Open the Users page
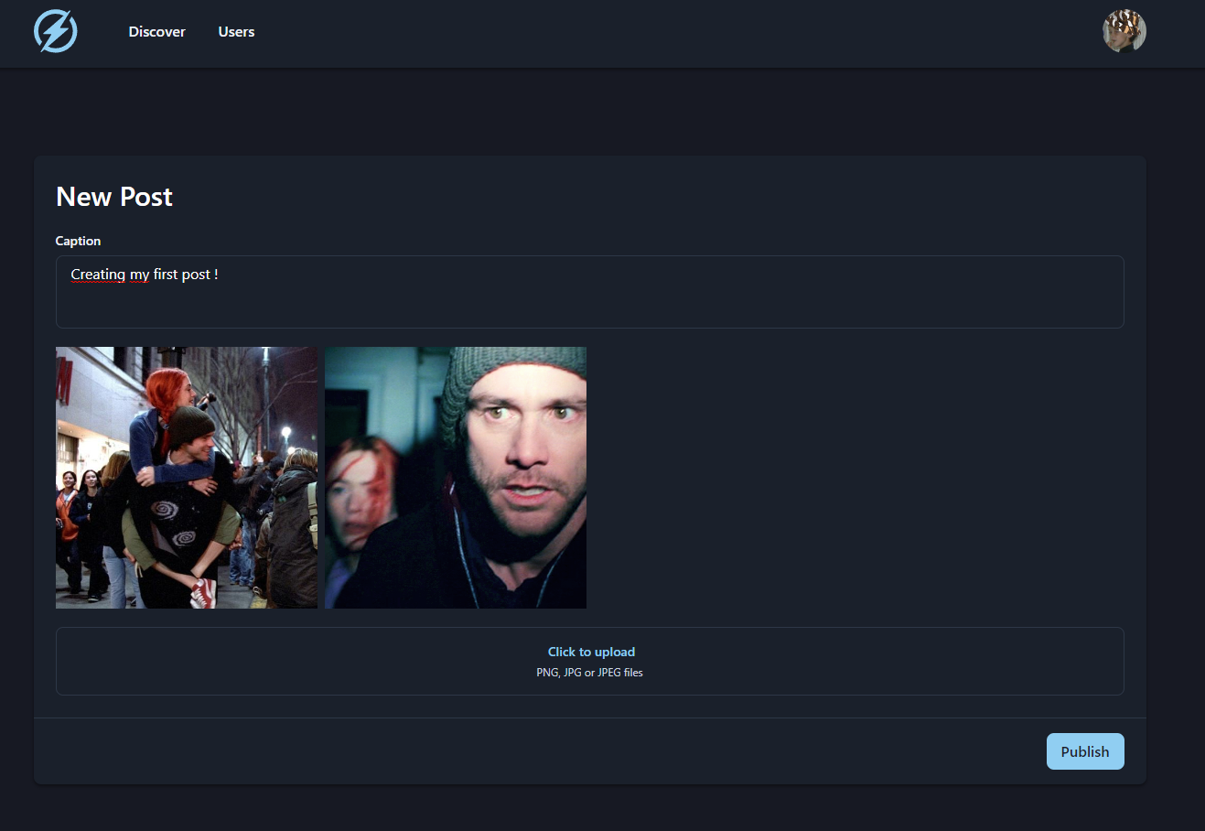Viewport: 1205px width, 831px height. coord(236,32)
